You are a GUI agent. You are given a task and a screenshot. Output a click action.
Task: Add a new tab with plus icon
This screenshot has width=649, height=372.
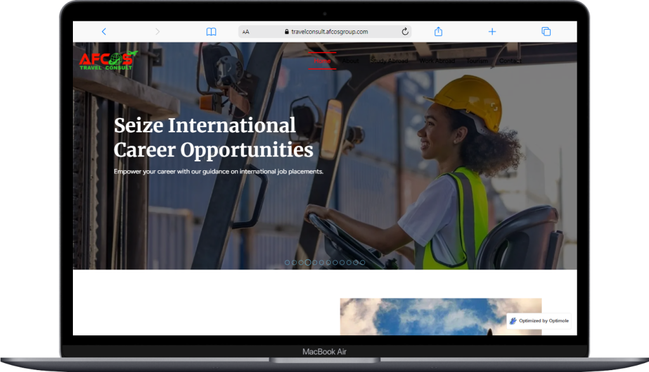point(492,32)
